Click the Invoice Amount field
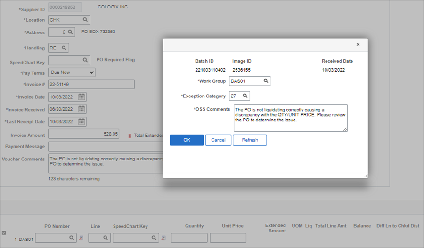Viewport: 424px width, 248px height. click(83, 134)
